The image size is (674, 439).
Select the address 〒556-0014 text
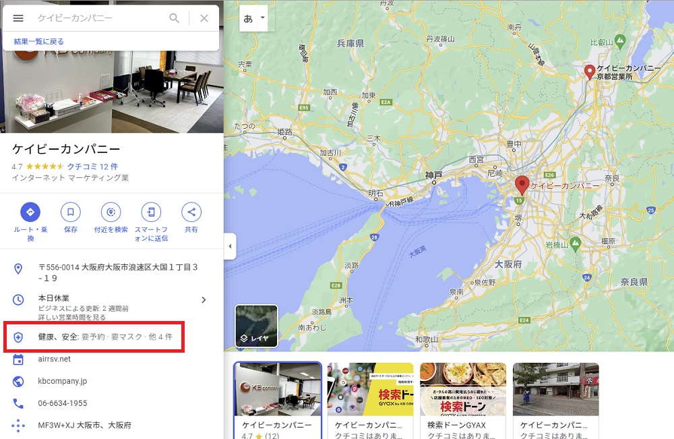coord(118,272)
